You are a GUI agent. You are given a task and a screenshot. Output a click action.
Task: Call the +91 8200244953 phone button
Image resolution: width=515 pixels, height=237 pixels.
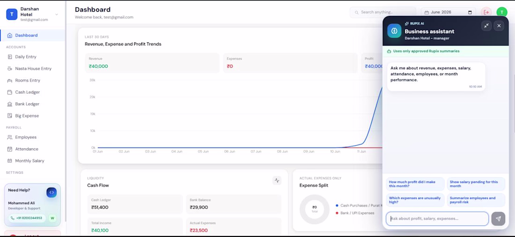click(27, 218)
